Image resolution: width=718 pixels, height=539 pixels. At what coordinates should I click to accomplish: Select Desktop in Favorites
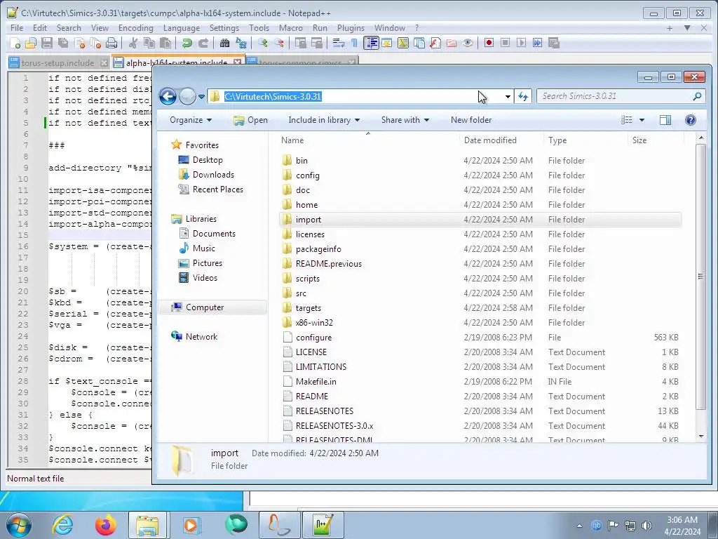coord(208,160)
